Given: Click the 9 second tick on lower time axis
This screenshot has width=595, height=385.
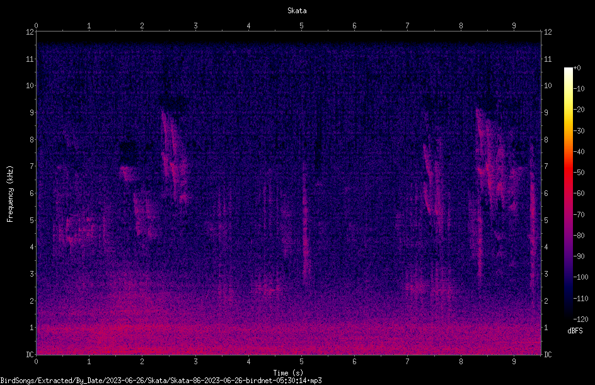Looking at the screenshot, I should pos(514,362).
